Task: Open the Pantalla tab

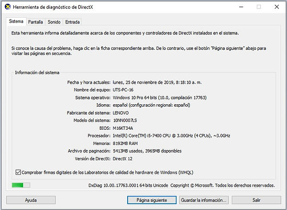Action: click(x=35, y=22)
